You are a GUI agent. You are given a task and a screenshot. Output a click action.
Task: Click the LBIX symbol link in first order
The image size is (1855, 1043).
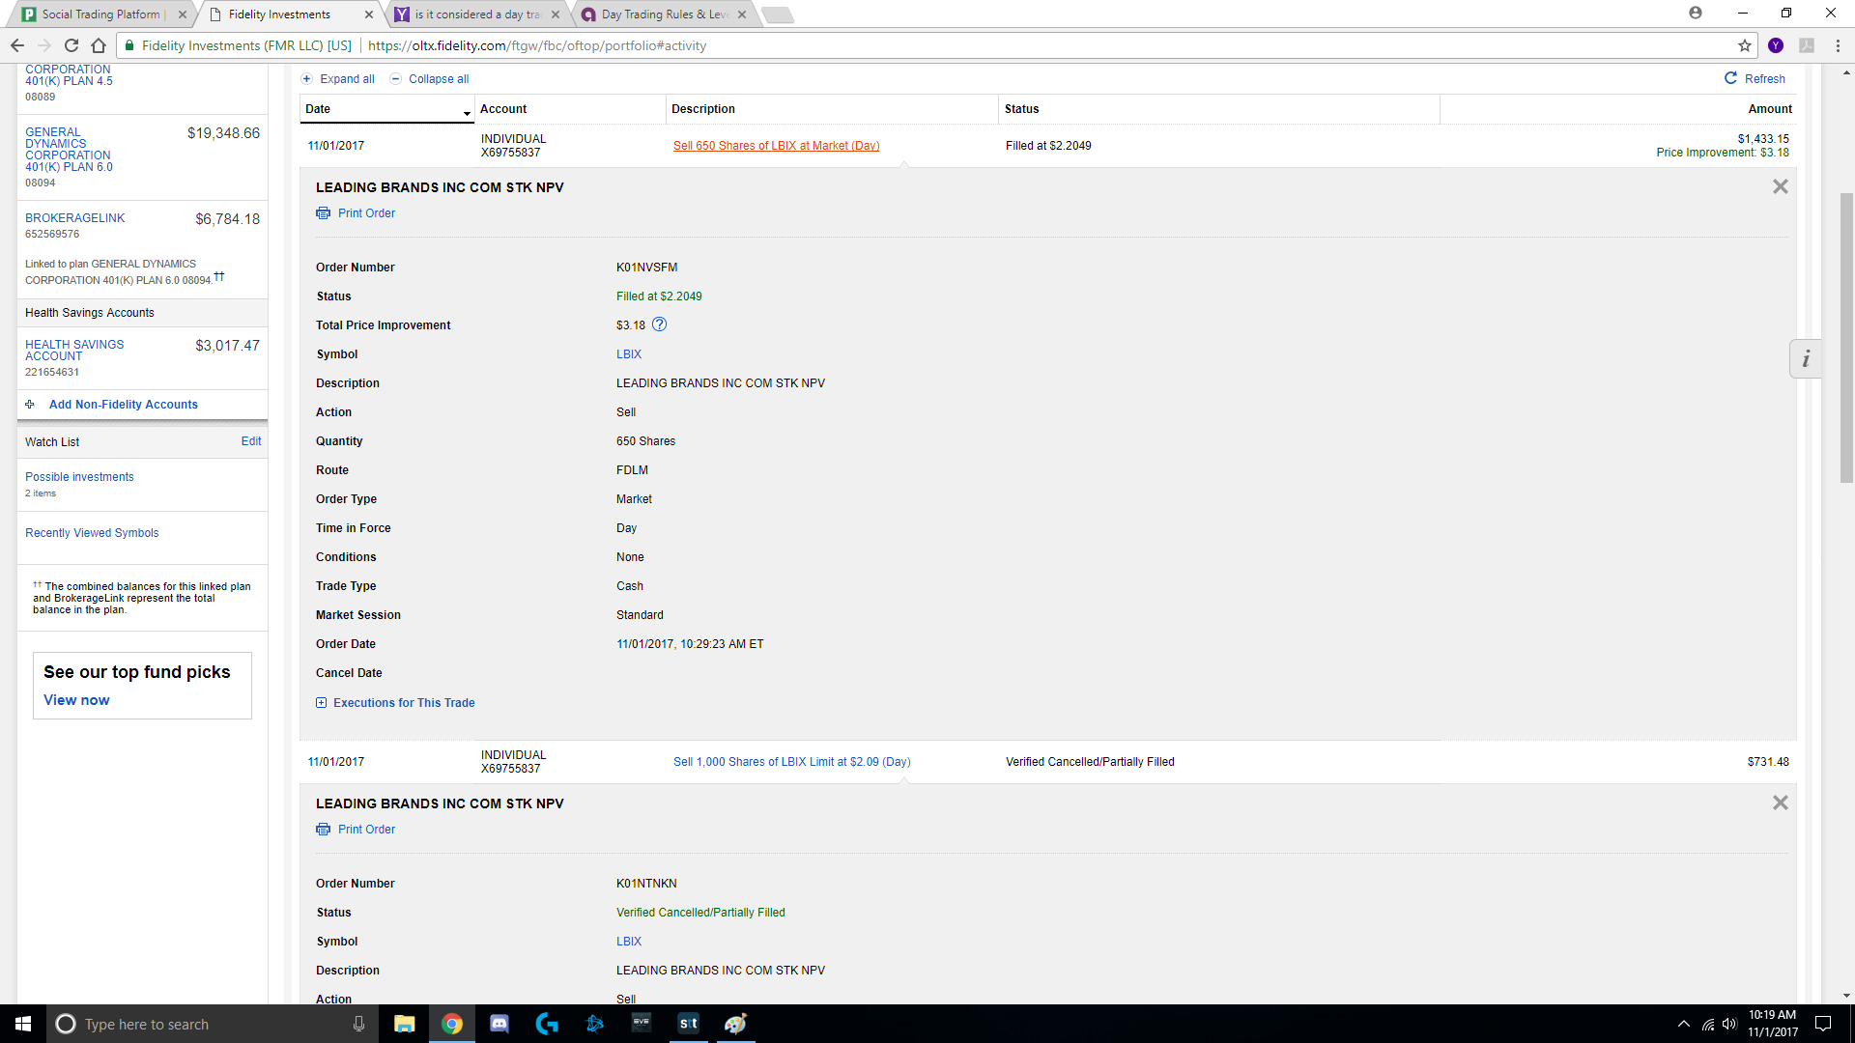coord(628,354)
